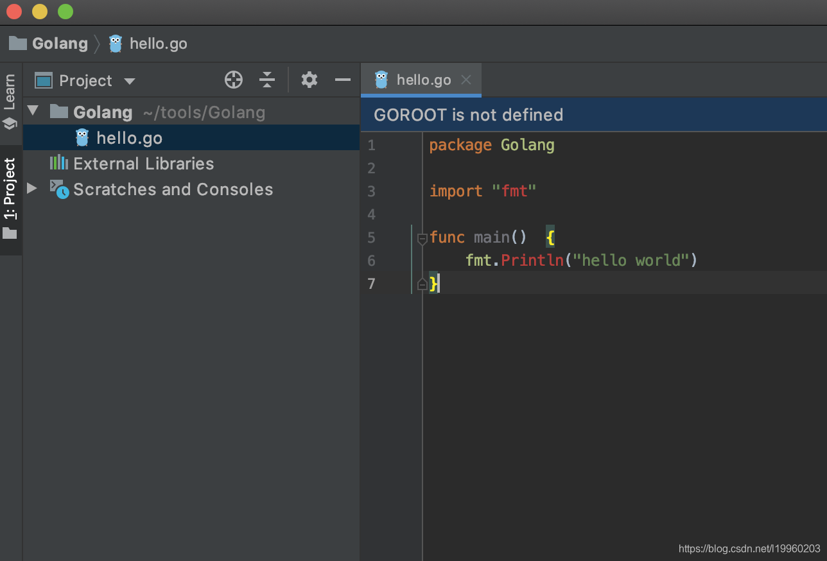The height and width of the screenshot is (561, 827).
Task: Click the Learn graduation cap icon
Action: [x=10, y=123]
